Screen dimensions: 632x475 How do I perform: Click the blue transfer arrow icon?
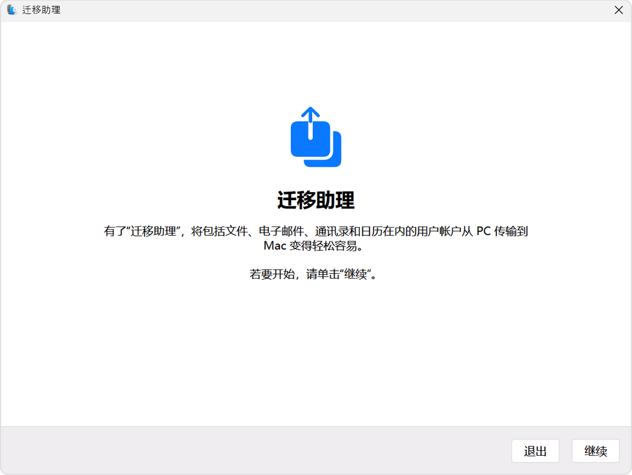click(316, 137)
